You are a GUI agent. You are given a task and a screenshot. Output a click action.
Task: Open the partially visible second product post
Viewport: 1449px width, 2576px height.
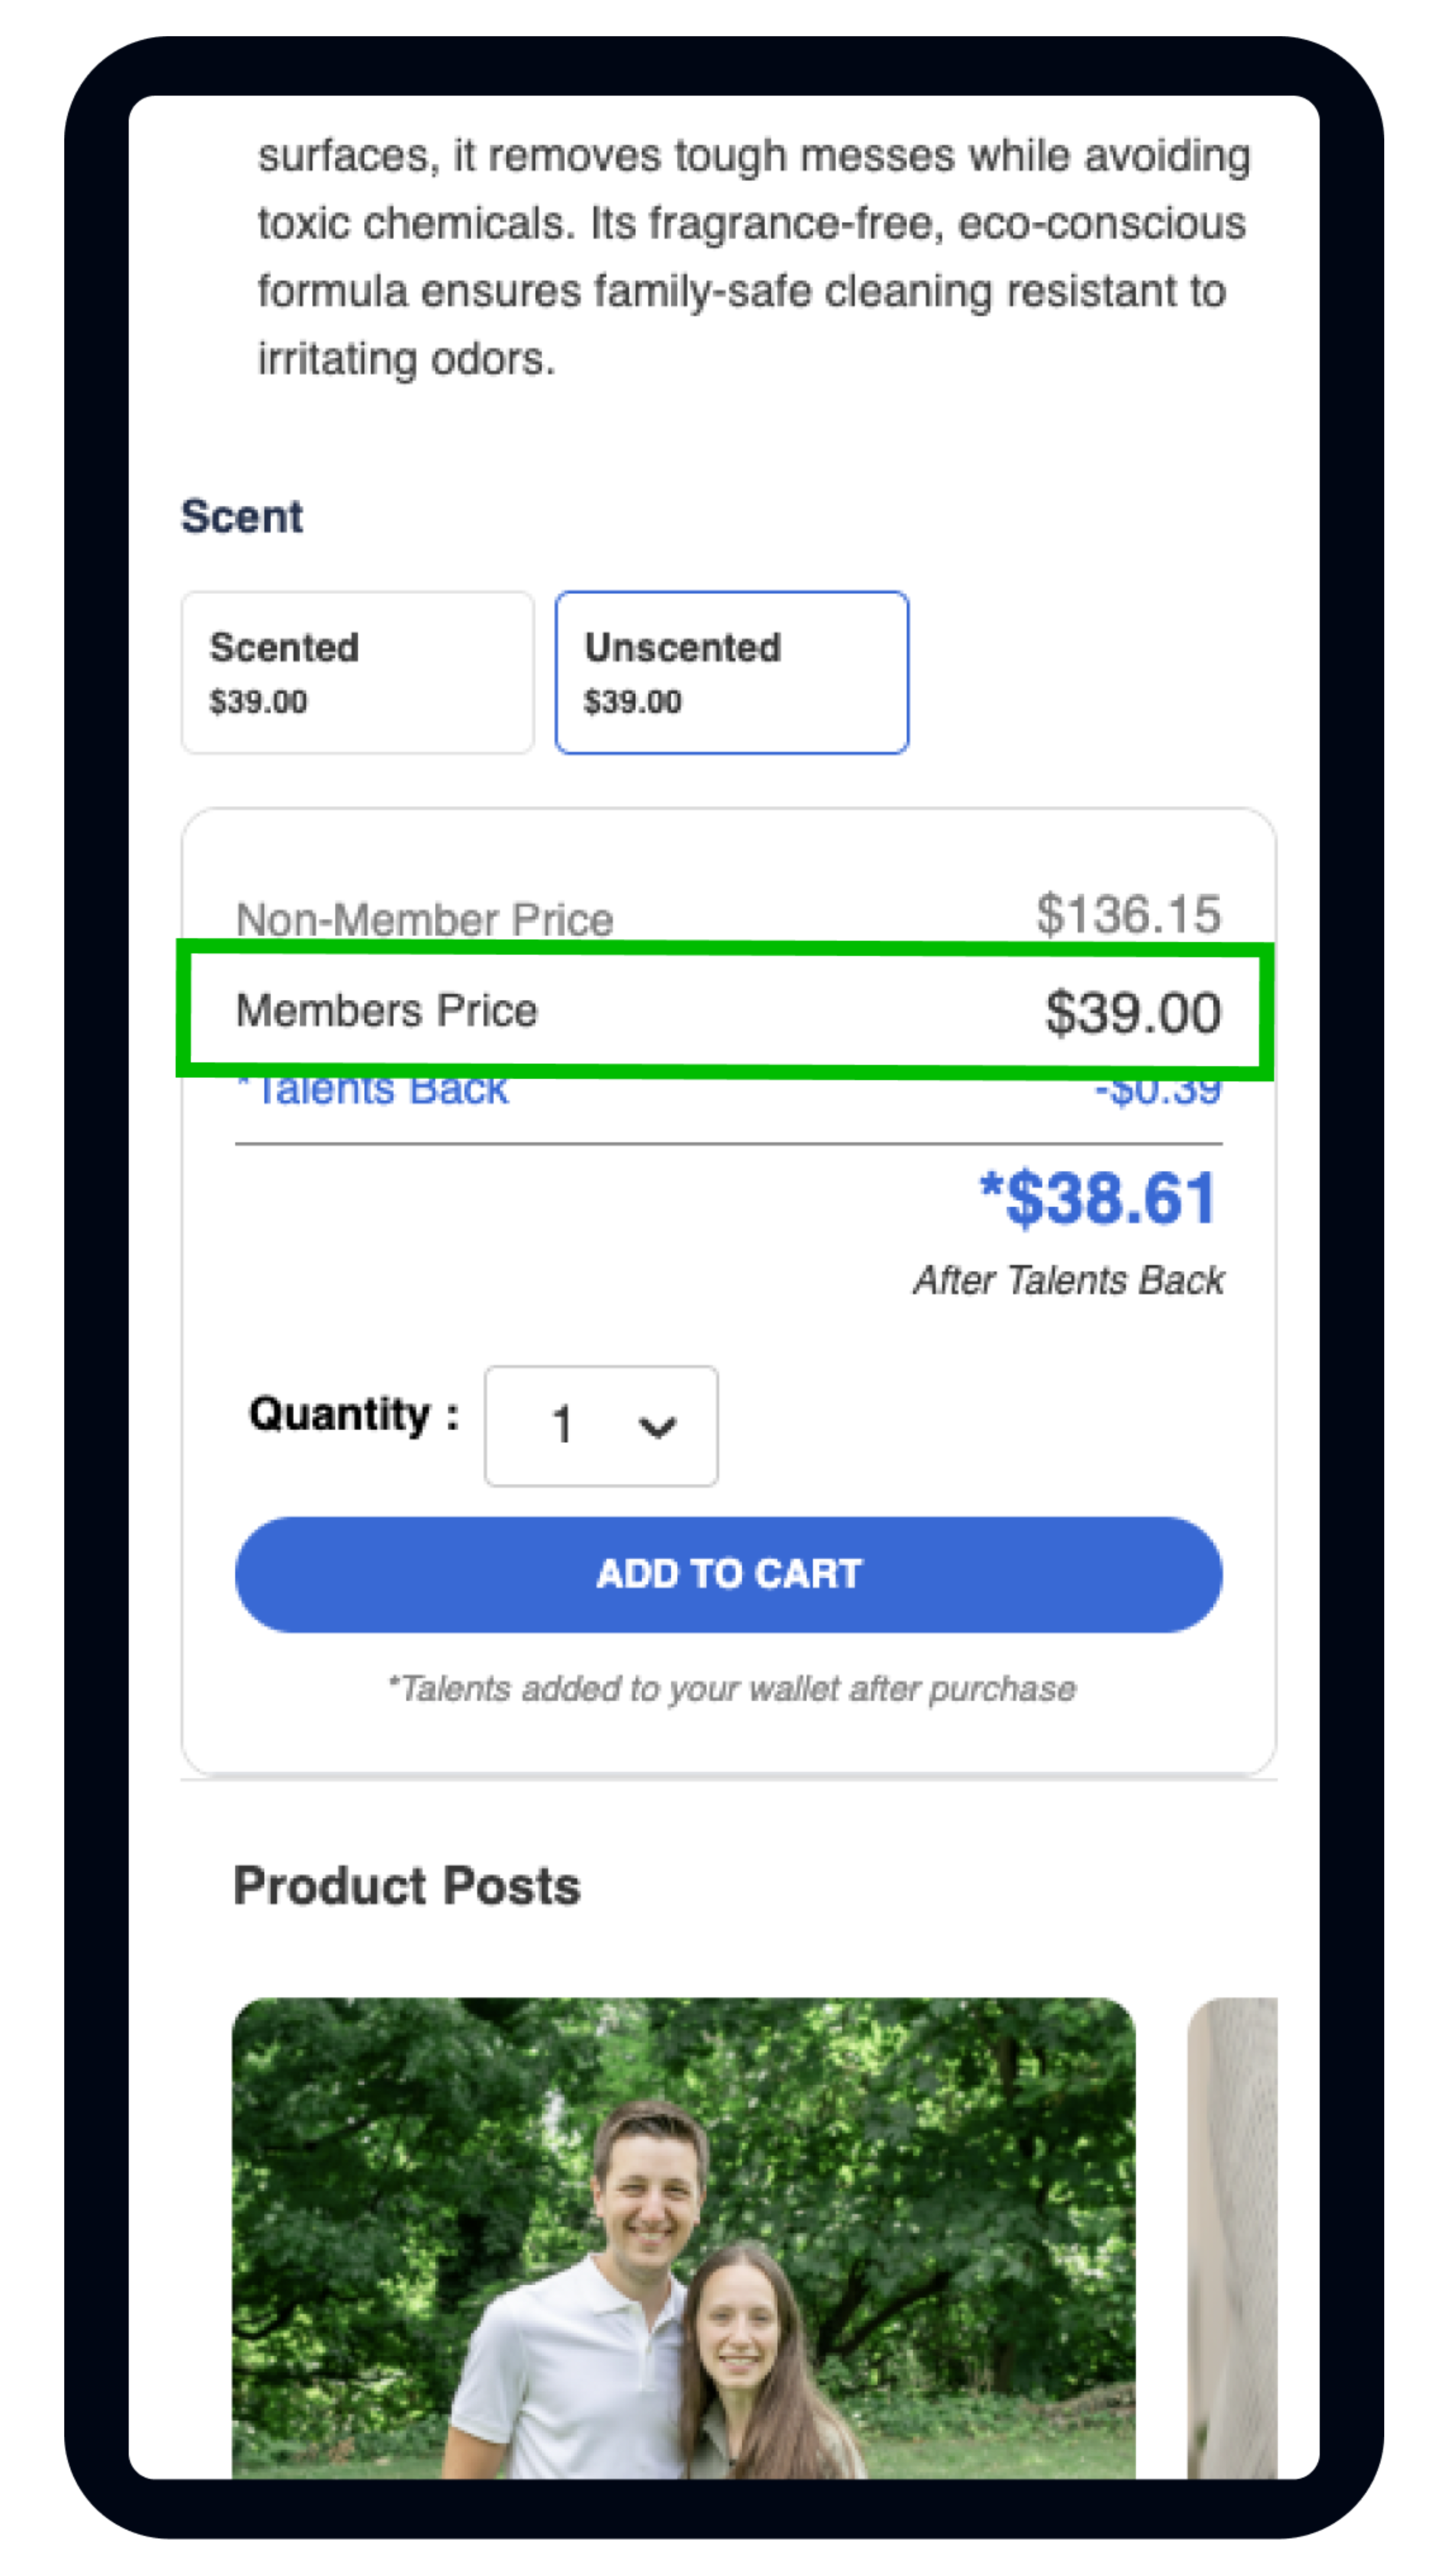pyautogui.click(x=1232, y=2236)
